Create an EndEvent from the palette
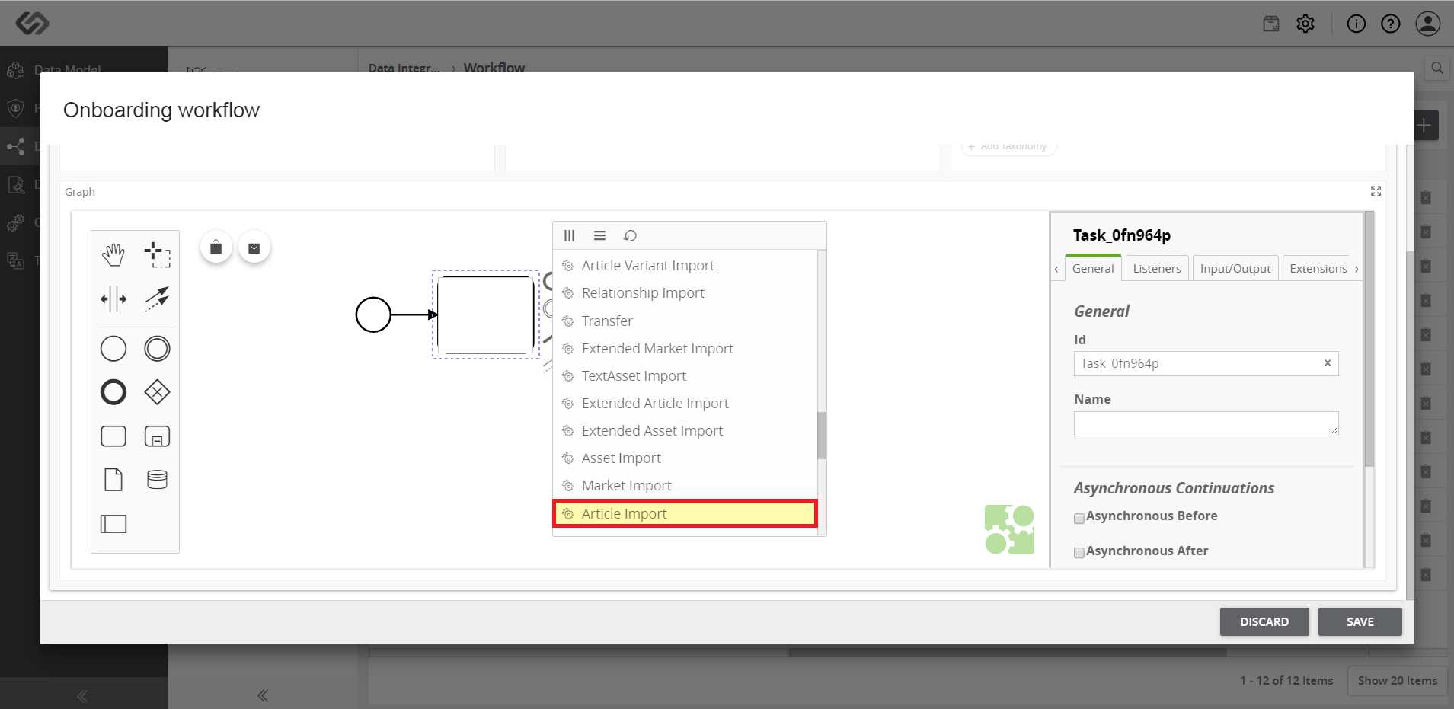This screenshot has height=709, width=1454. click(x=113, y=392)
